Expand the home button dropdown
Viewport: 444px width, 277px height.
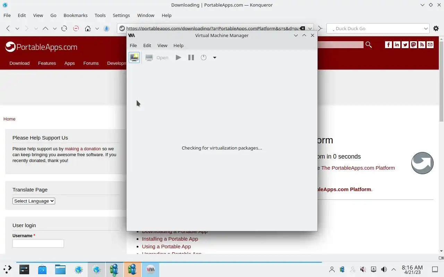(x=97, y=28)
